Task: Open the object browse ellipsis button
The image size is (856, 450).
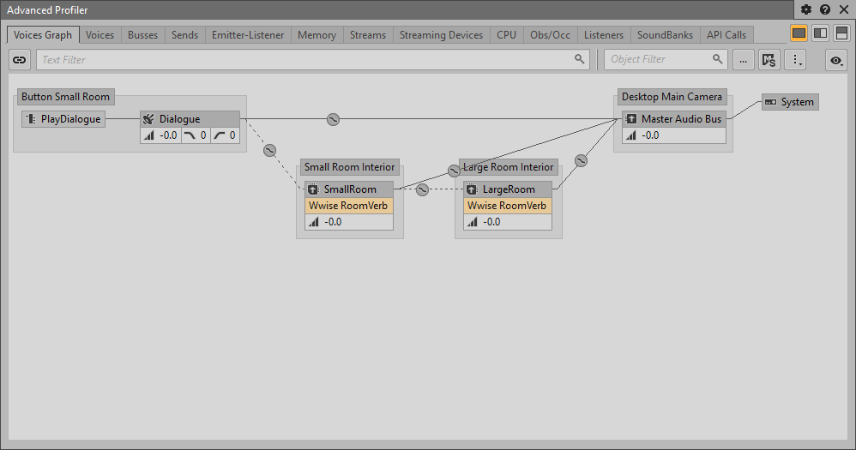Action: pos(743,60)
